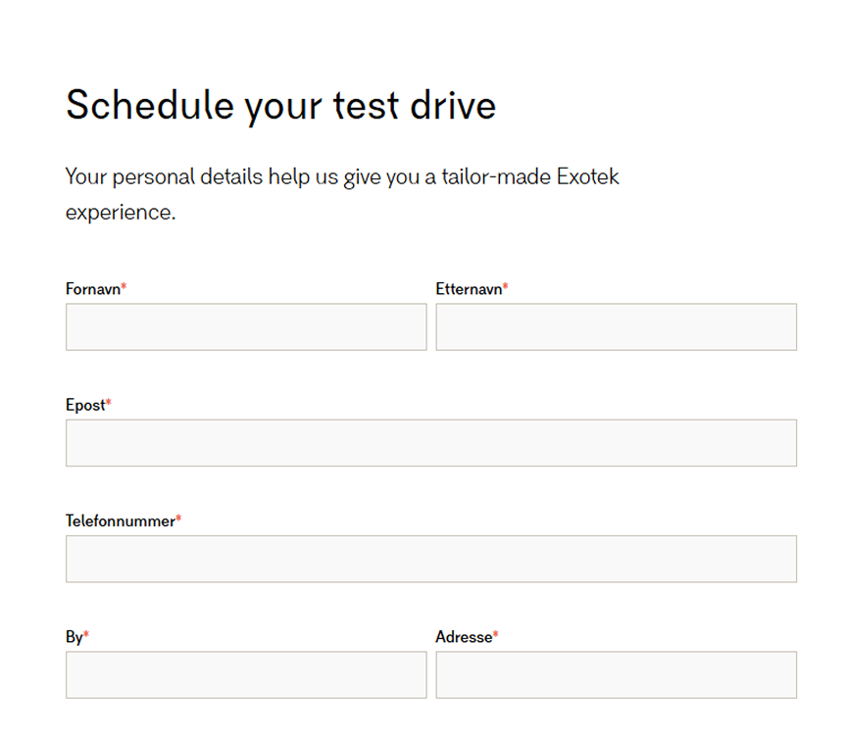The image size is (846, 740).
Task: Click the red asterisk after Epost
Action: (109, 404)
